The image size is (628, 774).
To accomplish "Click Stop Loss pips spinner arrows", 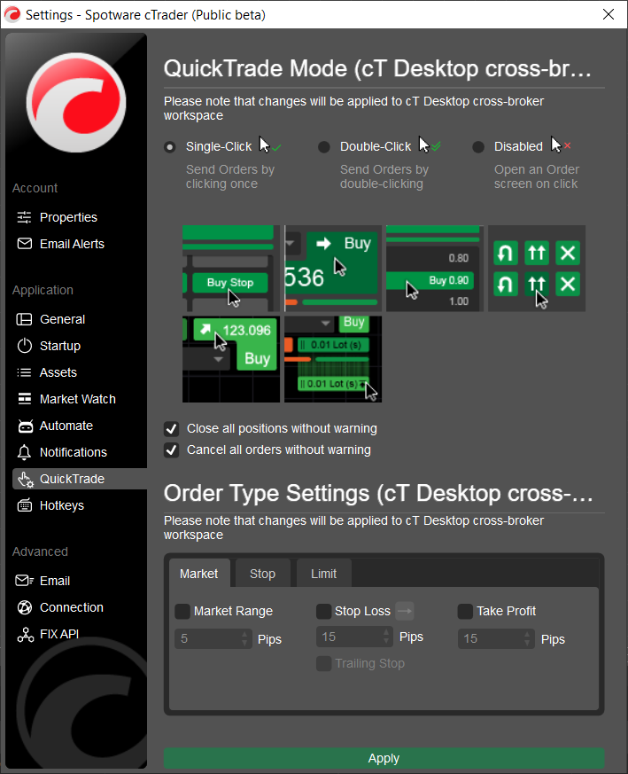I will (x=386, y=637).
